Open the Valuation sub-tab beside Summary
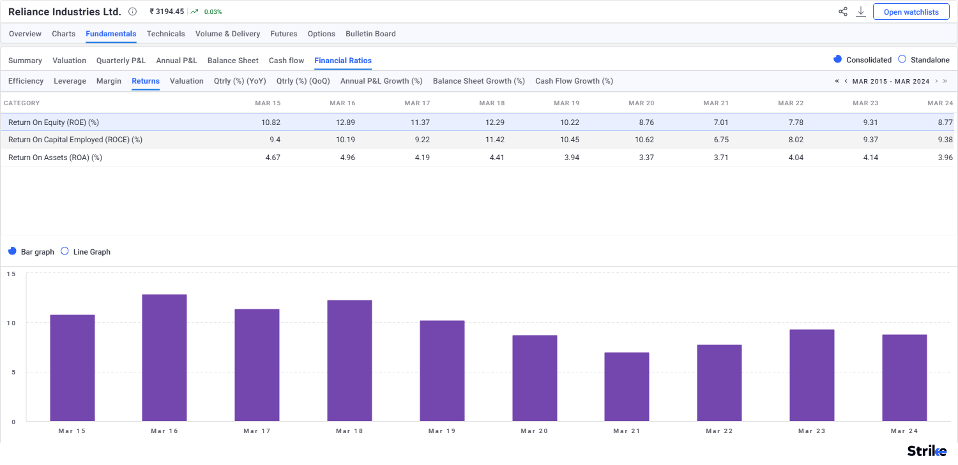The image size is (958, 465). coord(69,61)
